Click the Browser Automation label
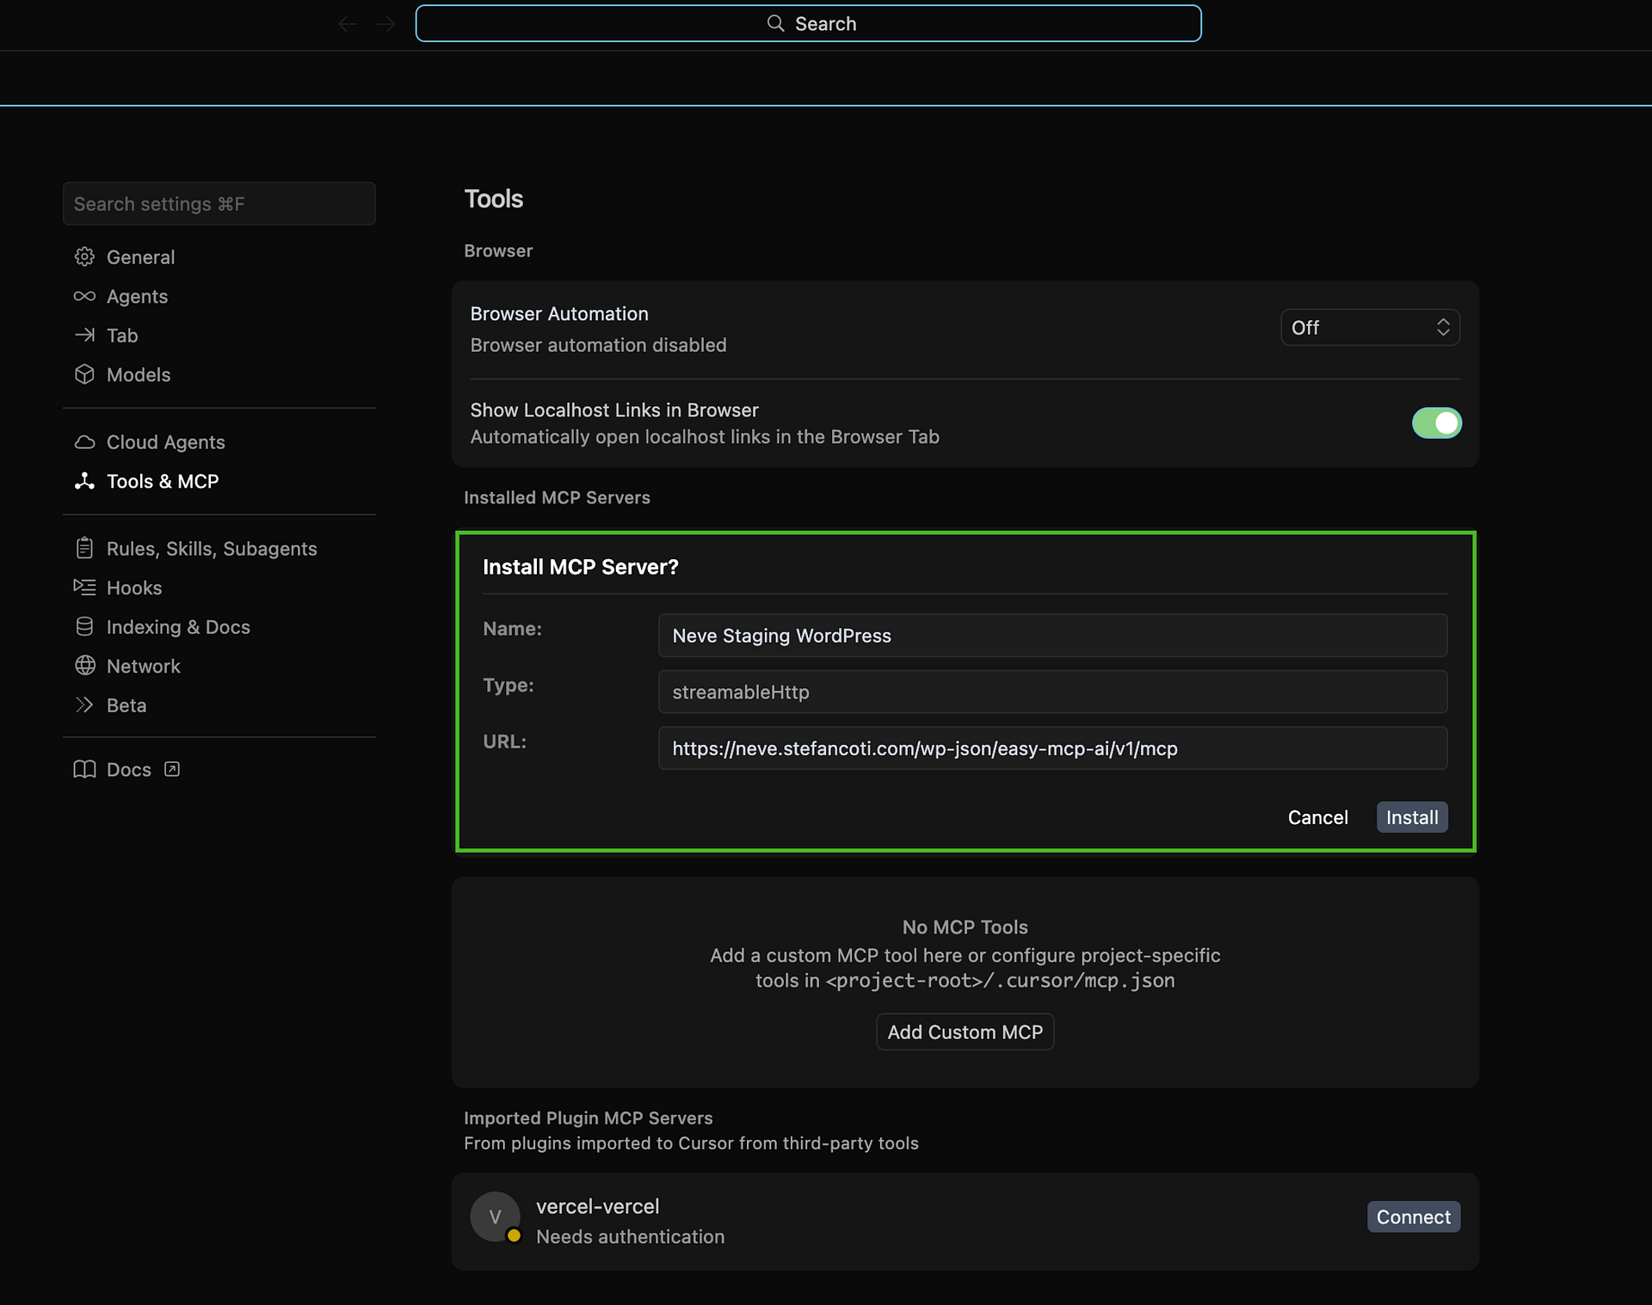 click(x=559, y=314)
